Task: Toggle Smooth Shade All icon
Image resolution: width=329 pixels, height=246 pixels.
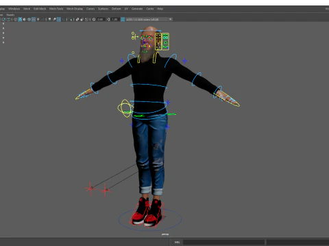Action: [20, 19]
